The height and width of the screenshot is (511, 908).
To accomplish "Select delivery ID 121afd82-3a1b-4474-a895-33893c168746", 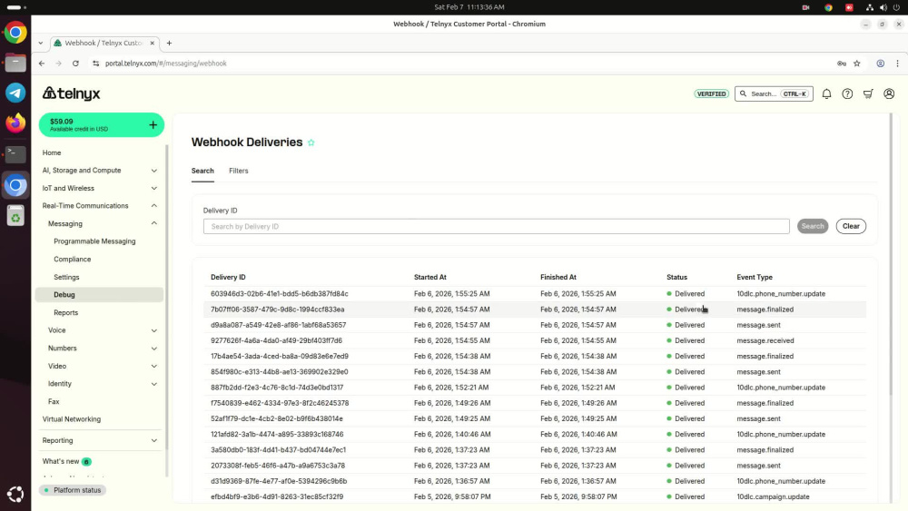I will tap(277, 434).
